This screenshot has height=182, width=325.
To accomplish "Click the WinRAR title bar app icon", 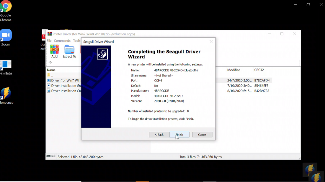I will pyautogui.click(x=50, y=34).
